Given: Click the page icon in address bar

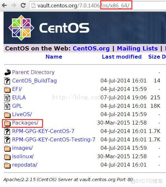Looking at the screenshot, I should point(34,5).
